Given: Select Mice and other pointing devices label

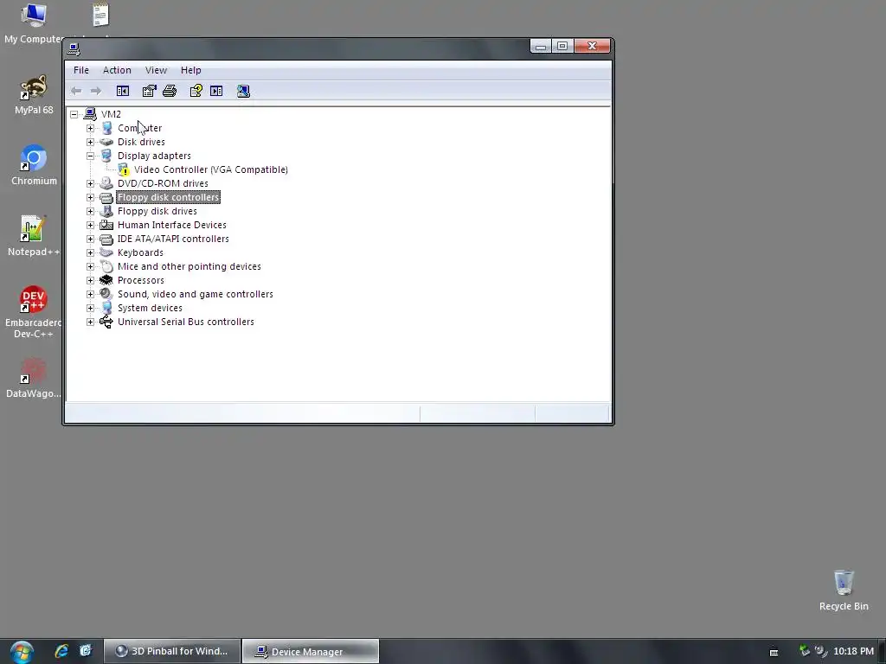Looking at the screenshot, I should click(x=189, y=266).
